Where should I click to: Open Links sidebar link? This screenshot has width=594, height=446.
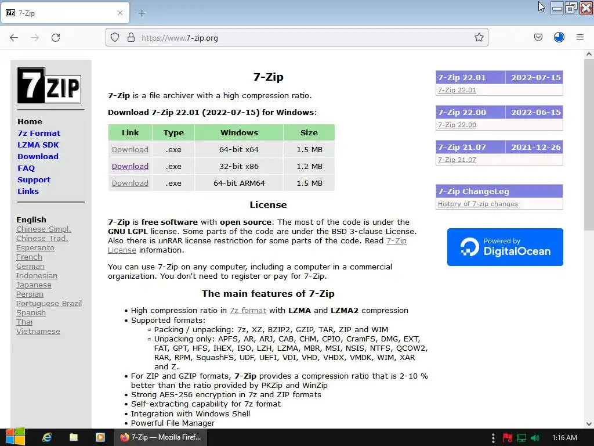[x=28, y=192]
